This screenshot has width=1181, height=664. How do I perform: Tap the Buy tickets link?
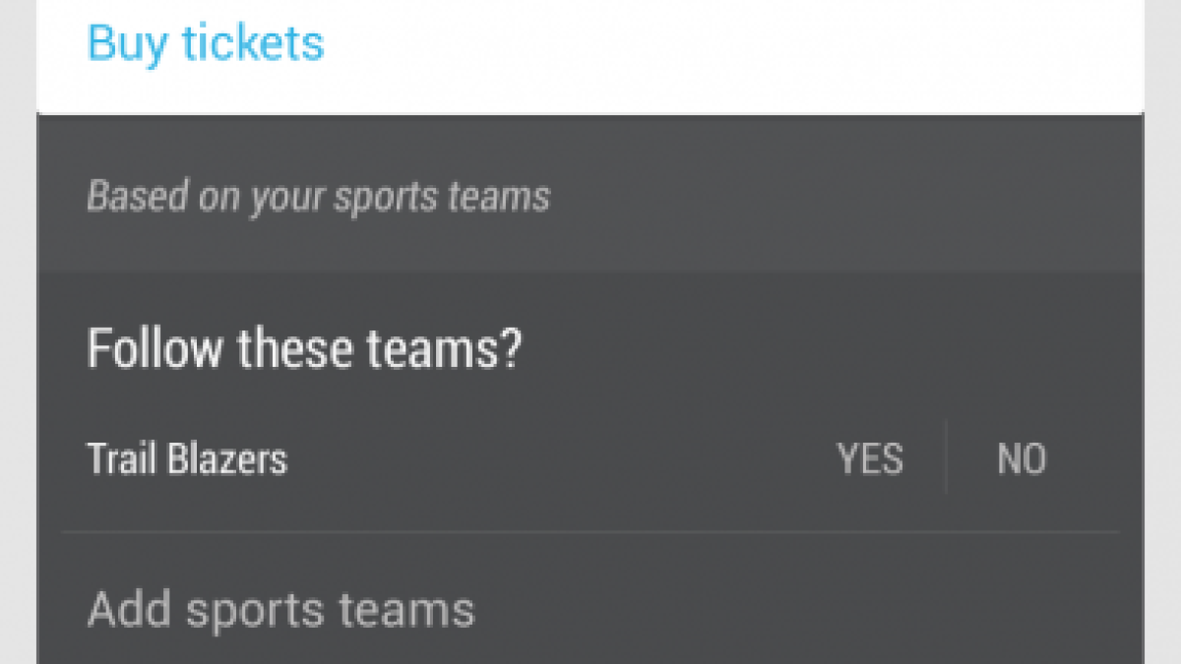(x=205, y=43)
